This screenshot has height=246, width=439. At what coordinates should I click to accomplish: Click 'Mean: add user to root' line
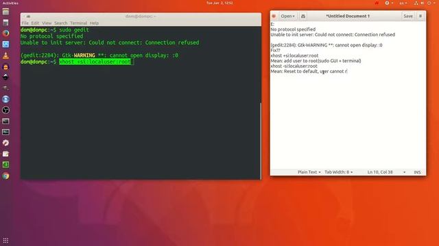coord(316,61)
